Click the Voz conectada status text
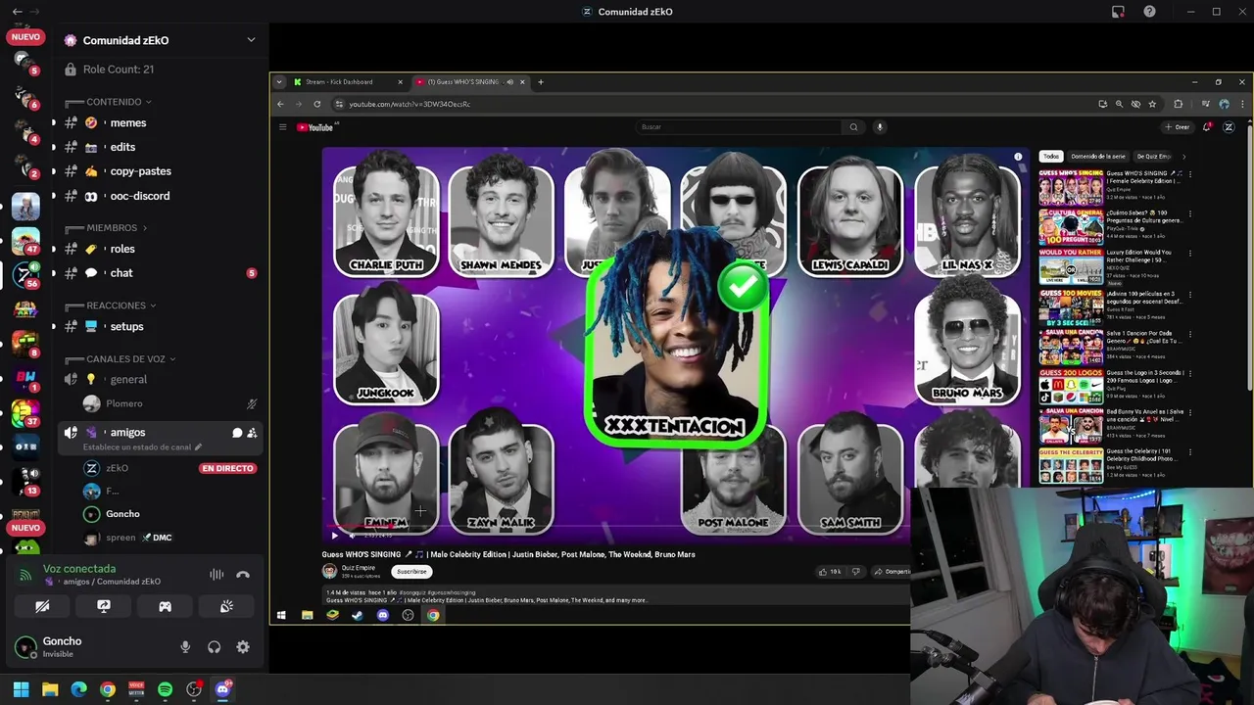 79,569
